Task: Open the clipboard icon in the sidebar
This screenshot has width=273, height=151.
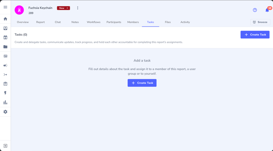Action: (x=5, y=84)
